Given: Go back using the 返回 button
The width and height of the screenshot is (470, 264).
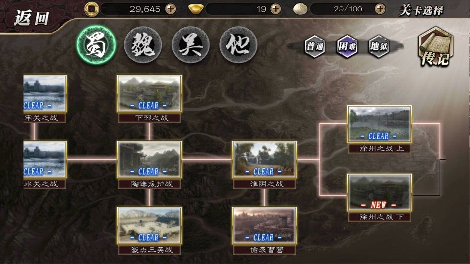Looking at the screenshot, I should (31, 18).
